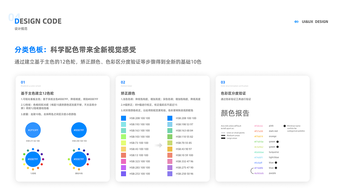This screenshot has height=196, width=349.
Task: Click the #2F93FF primary color circle
Action: pyautogui.click(x=33, y=130)
